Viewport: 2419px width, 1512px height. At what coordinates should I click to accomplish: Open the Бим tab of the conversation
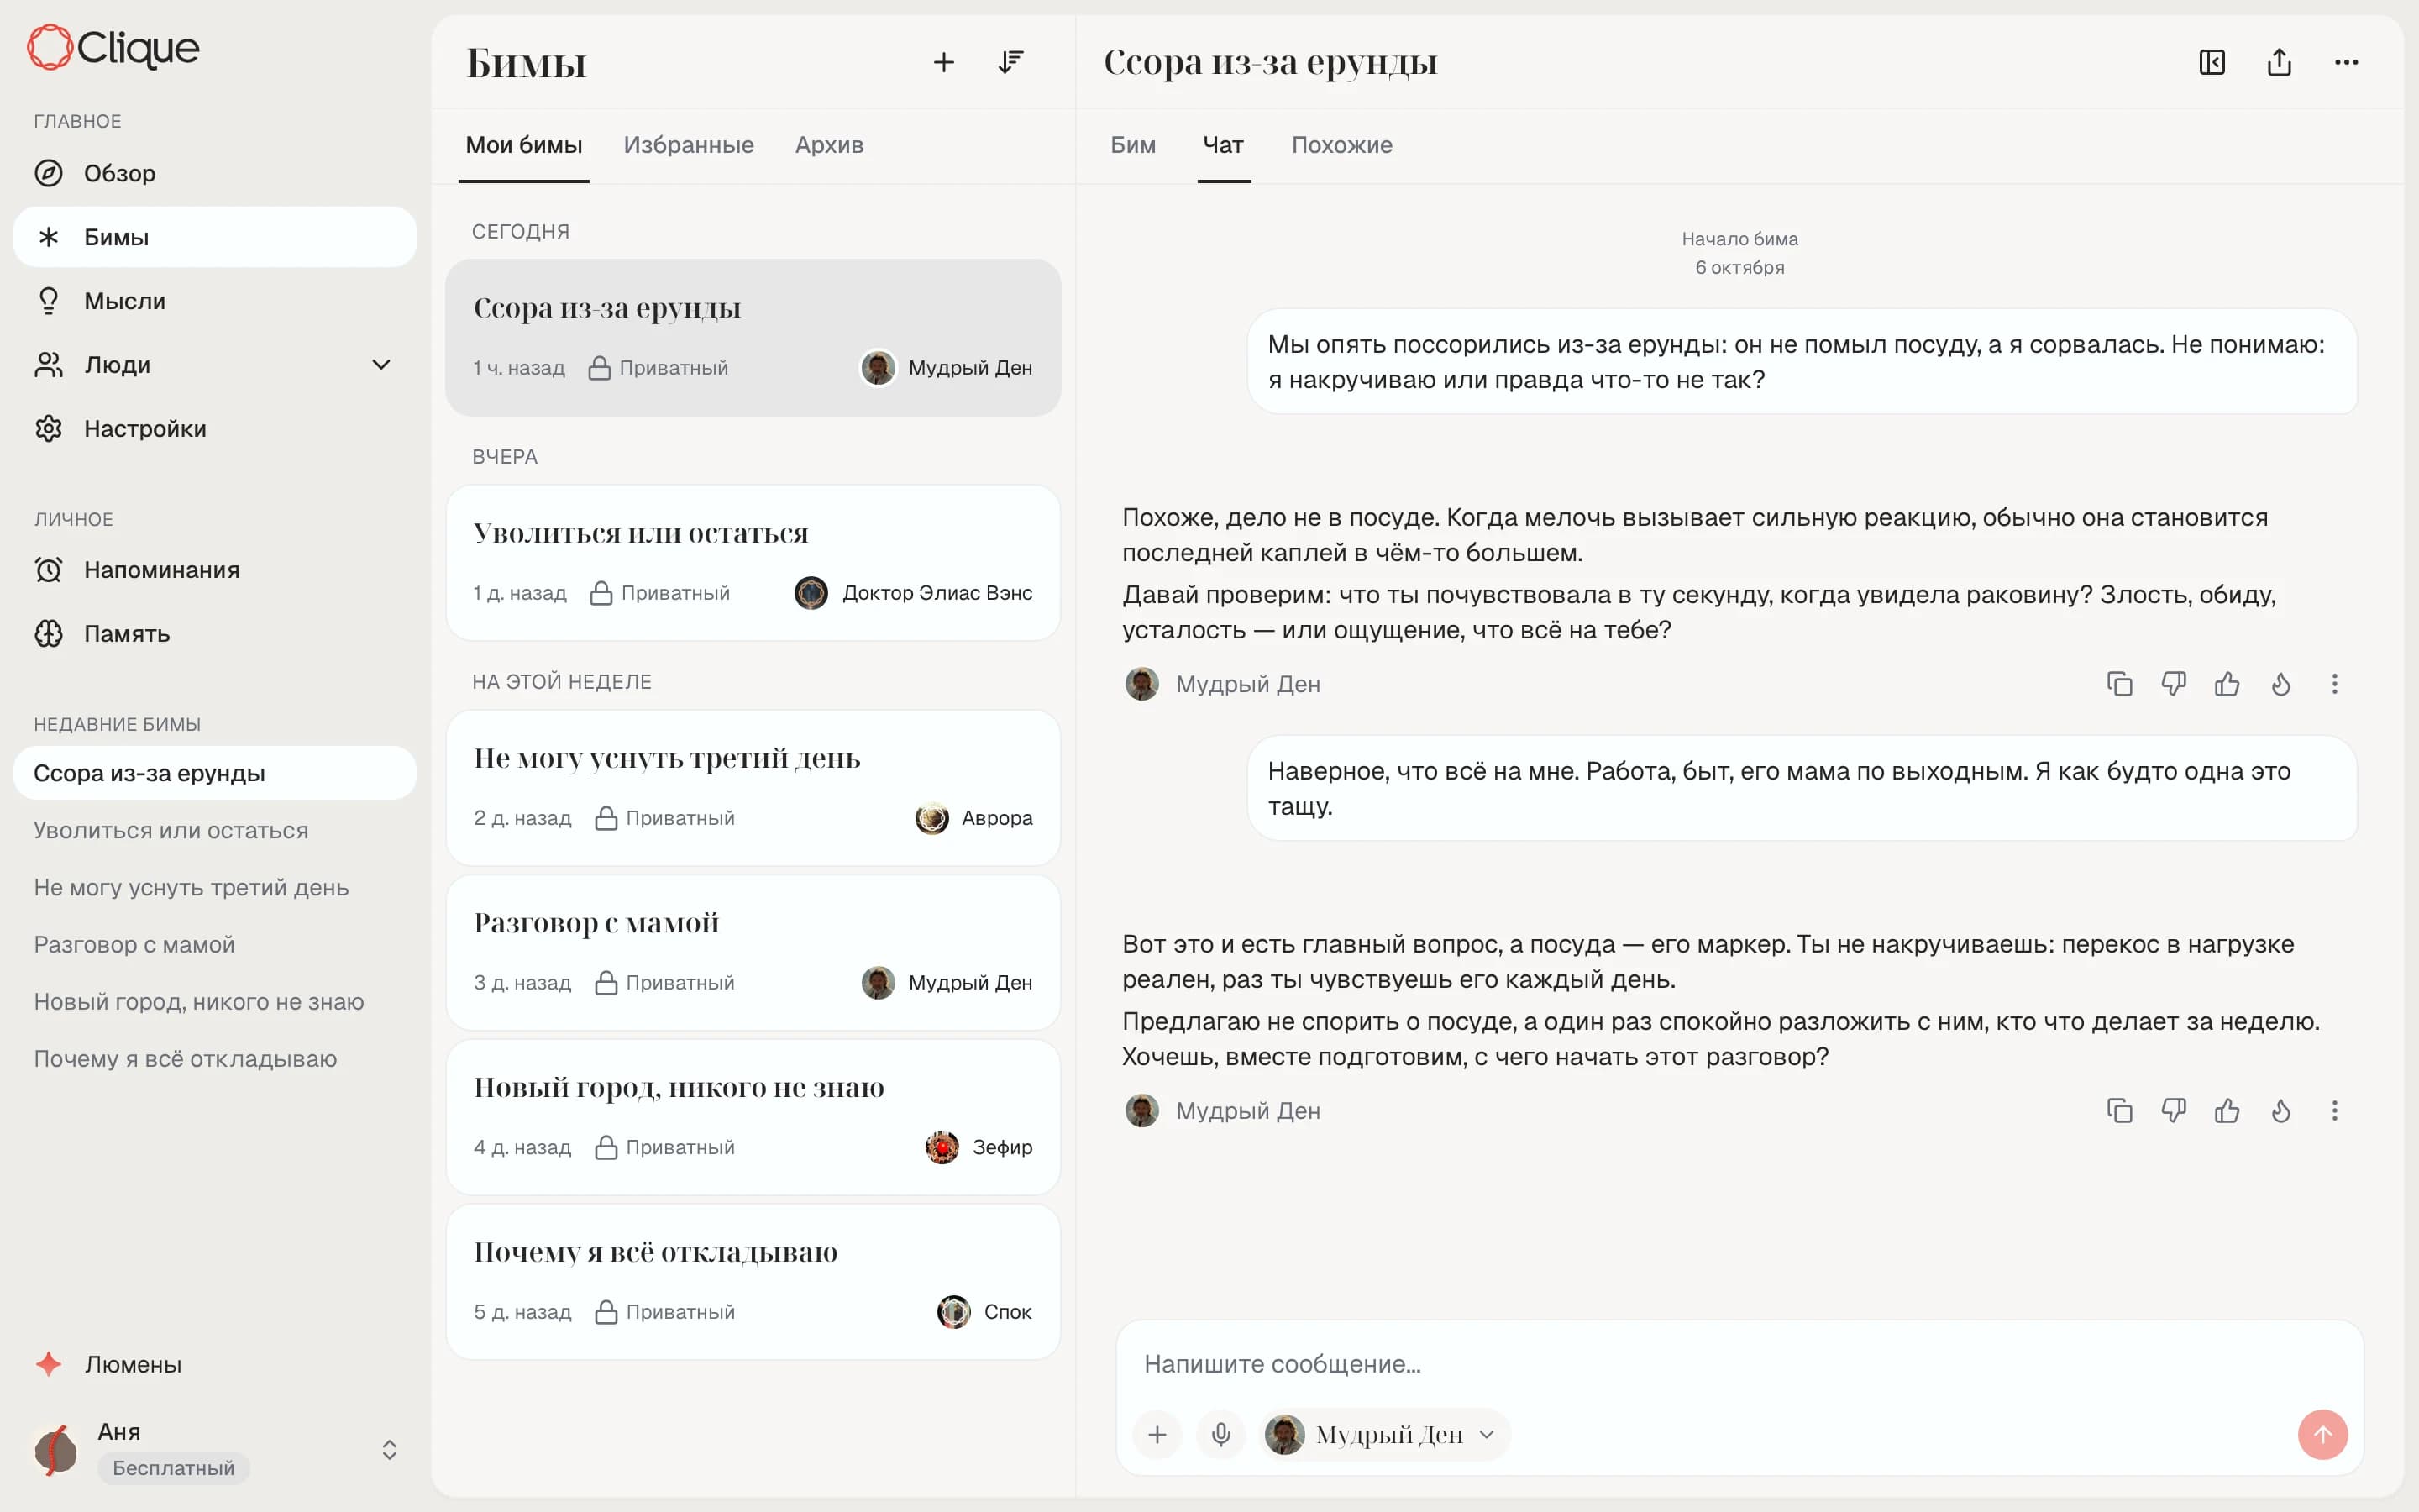(x=1134, y=145)
